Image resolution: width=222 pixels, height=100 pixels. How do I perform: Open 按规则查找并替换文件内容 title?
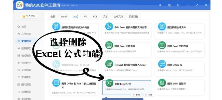point(75,27)
